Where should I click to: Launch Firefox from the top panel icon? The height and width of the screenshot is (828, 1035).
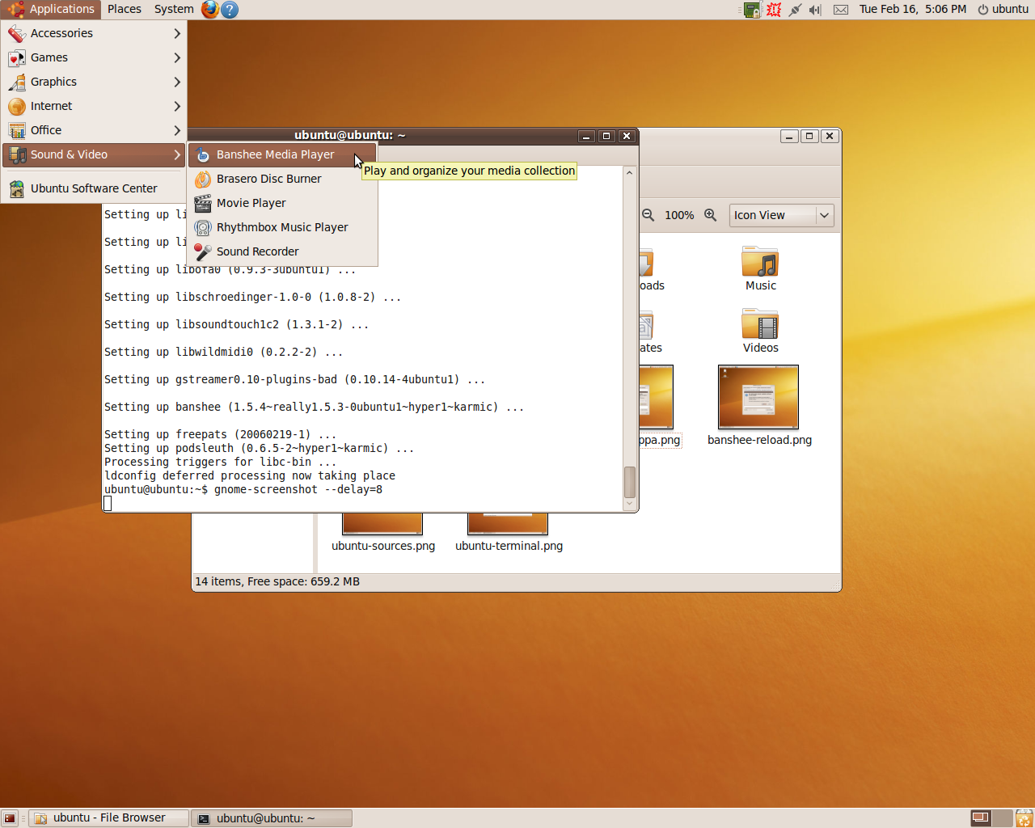tap(210, 9)
